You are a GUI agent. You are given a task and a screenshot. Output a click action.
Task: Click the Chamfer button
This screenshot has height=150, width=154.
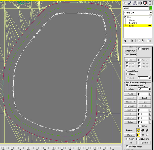pyautogui.click(x=130, y=118)
